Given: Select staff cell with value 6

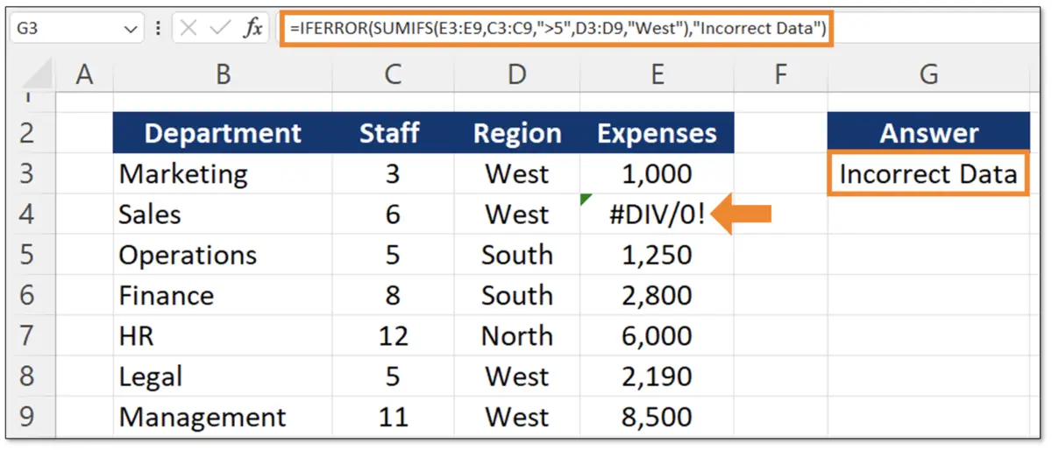Looking at the screenshot, I should [x=393, y=214].
